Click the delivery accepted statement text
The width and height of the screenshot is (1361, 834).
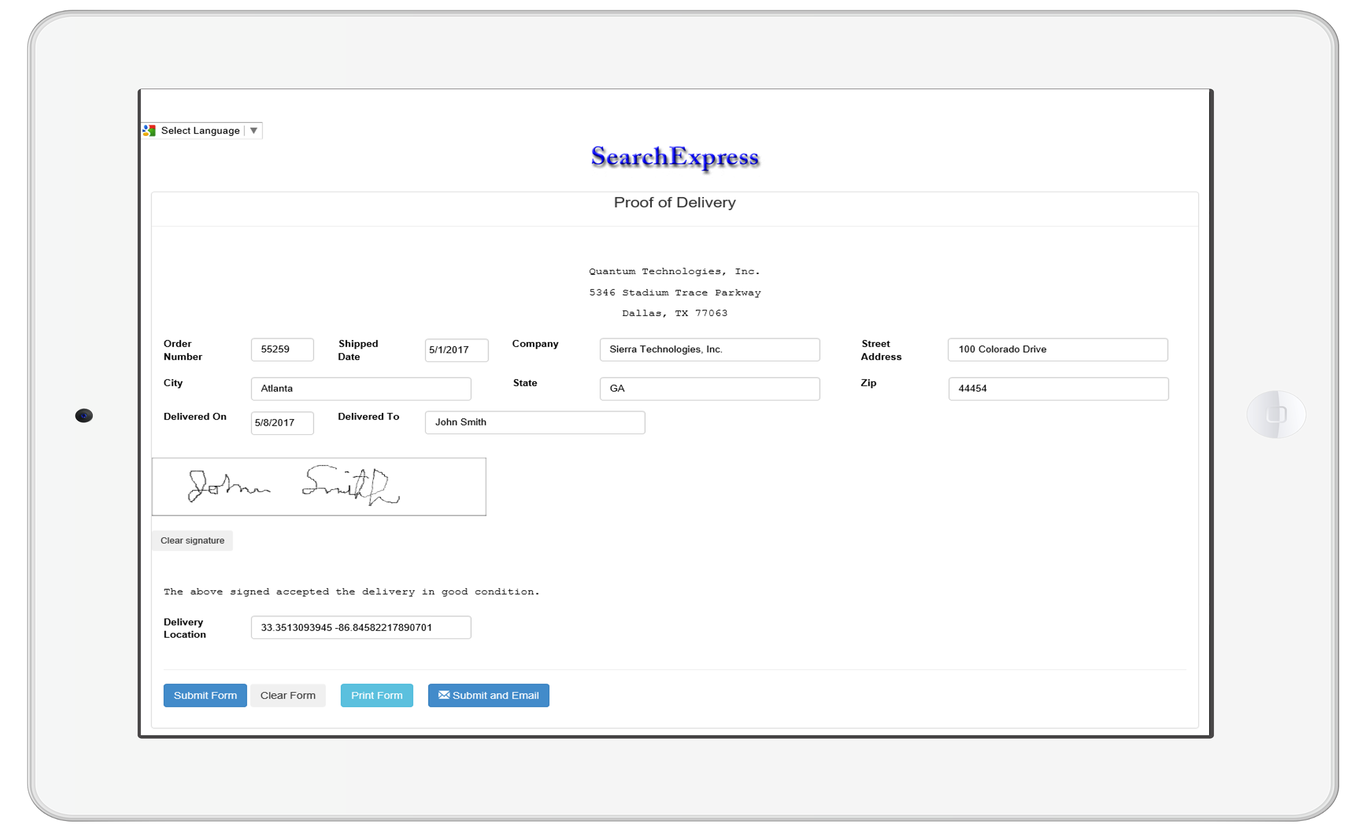click(352, 592)
